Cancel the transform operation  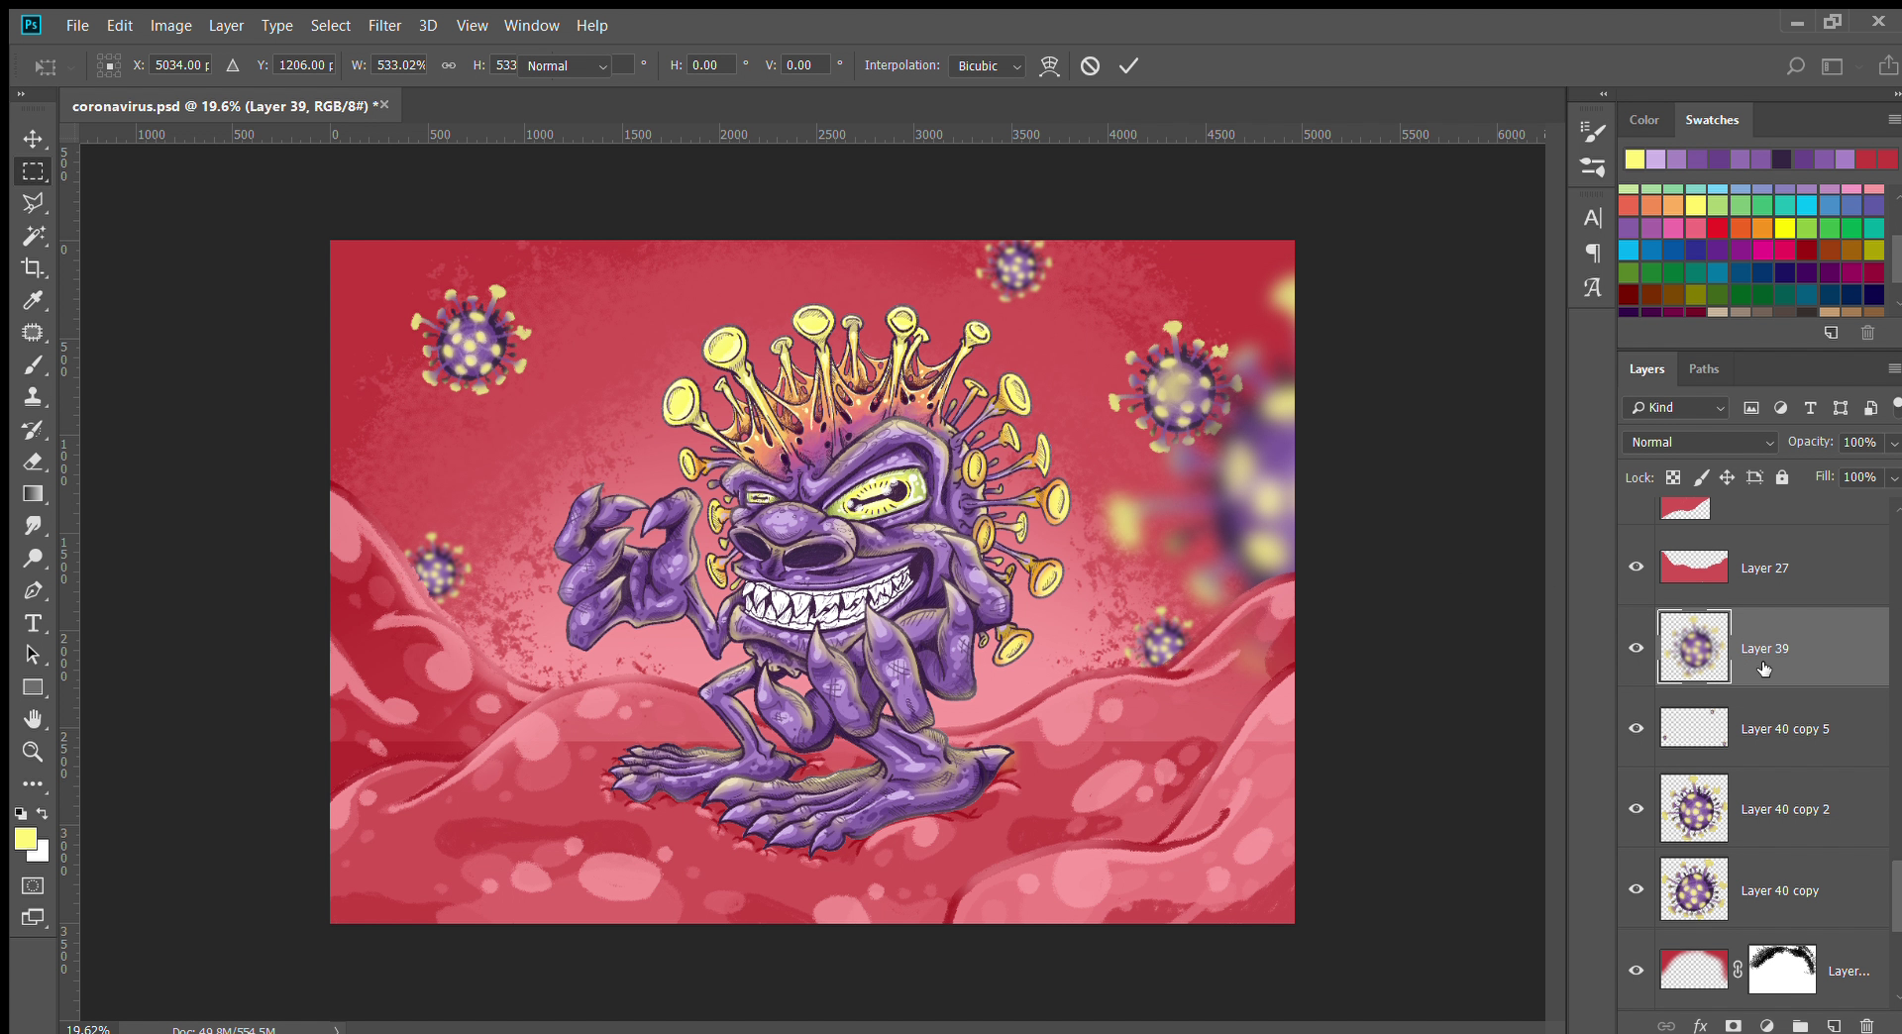click(1090, 66)
